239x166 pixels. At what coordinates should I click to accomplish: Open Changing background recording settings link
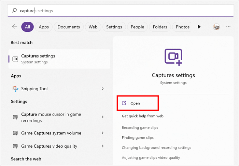[x=156, y=148]
